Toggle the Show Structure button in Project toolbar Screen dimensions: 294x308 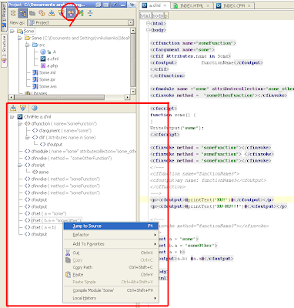click(x=71, y=13)
